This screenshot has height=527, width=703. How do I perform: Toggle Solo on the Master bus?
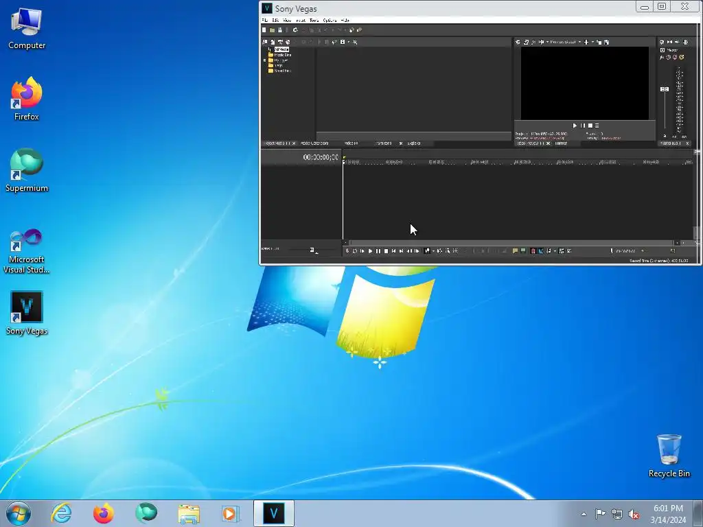(682, 58)
